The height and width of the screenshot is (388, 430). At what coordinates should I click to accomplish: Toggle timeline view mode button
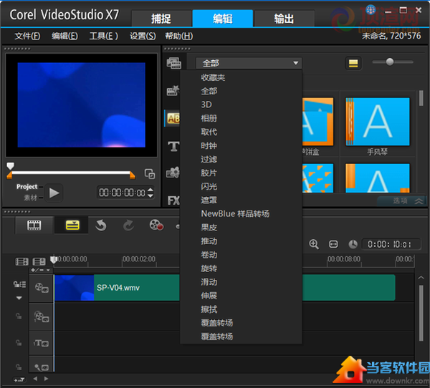(x=72, y=225)
